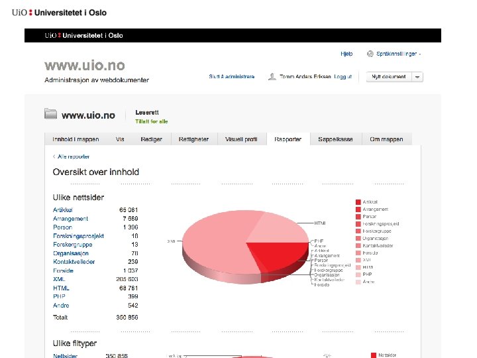Open the Person report link

[62, 227]
